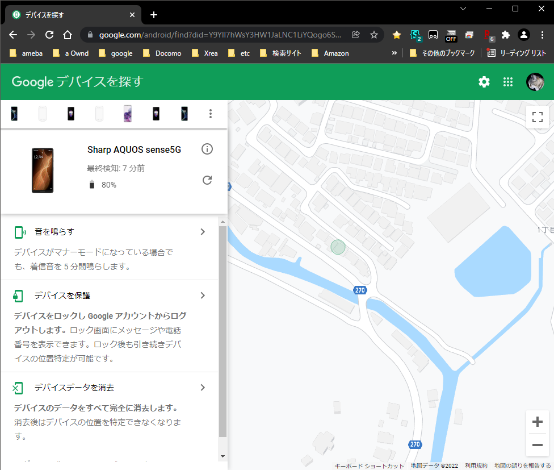
Task: Toggle the map fullscreen view
Action: 538,117
